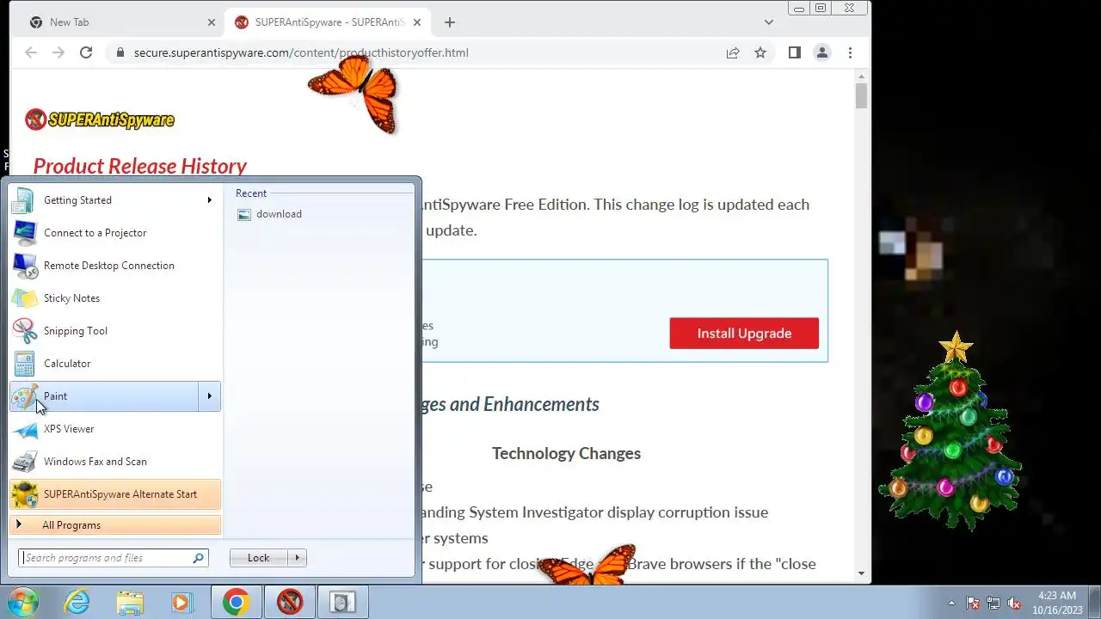Click the SUPERAntiSpyware Alternate Start icon

tap(25, 494)
